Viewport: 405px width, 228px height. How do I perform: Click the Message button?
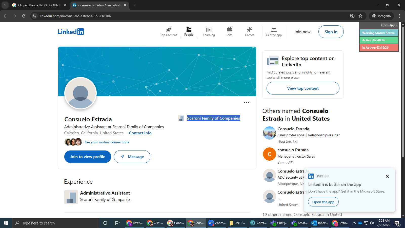click(132, 157)
